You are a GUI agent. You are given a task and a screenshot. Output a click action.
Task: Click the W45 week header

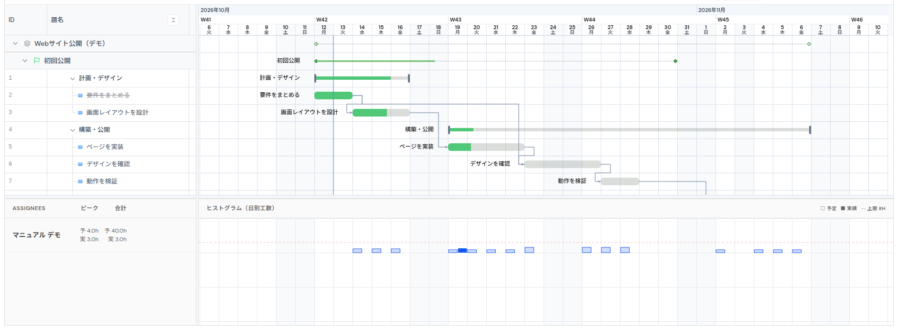point(782,20)
